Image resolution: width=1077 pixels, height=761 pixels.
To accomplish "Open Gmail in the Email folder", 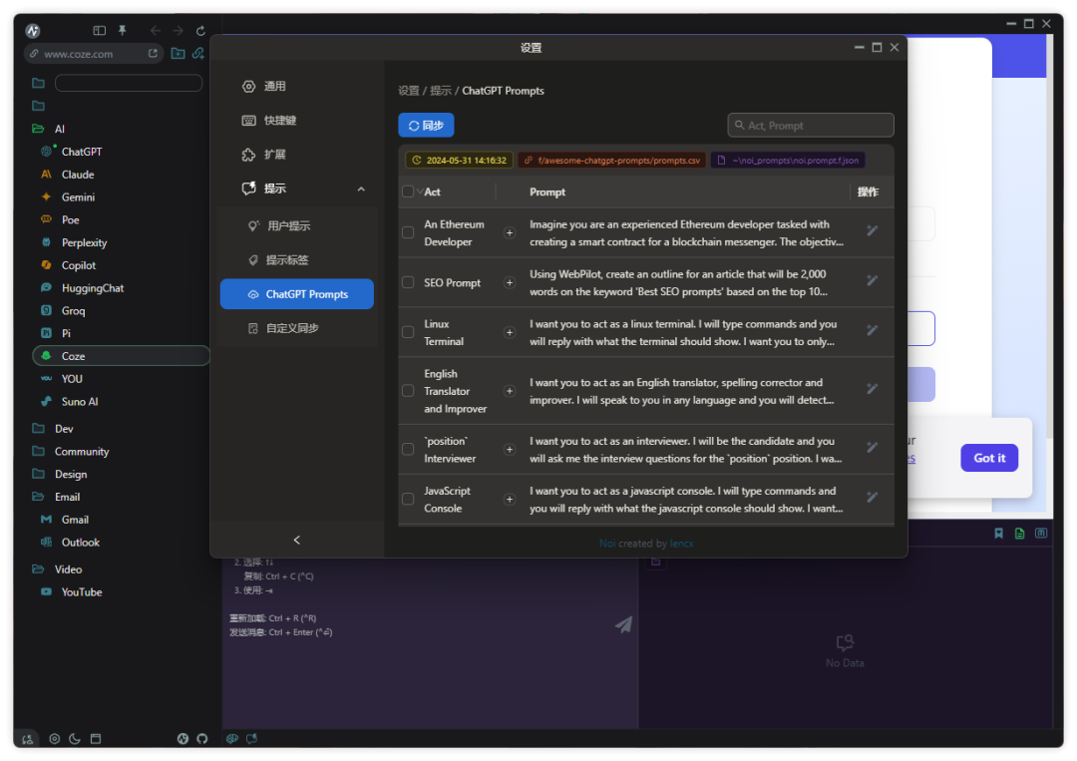I will 74,520.
